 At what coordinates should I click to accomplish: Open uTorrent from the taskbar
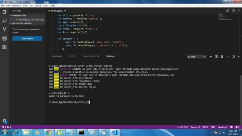click(x=60, y=133)
